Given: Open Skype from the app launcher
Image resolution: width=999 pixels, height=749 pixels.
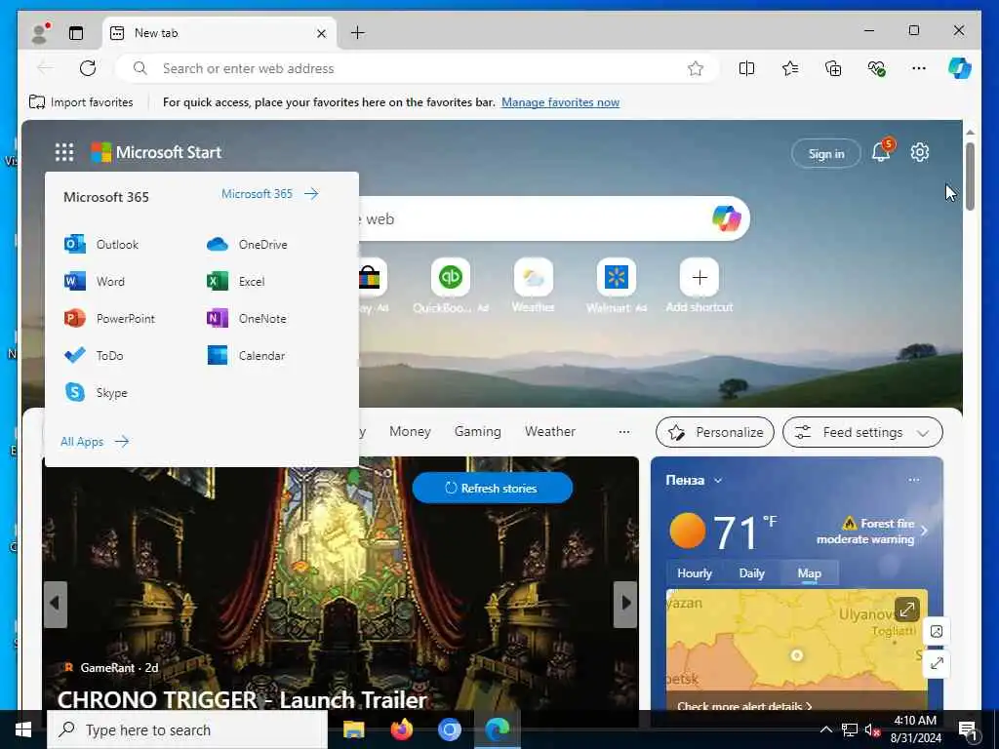Looking at the screenshot, I should tap(97, 392).
